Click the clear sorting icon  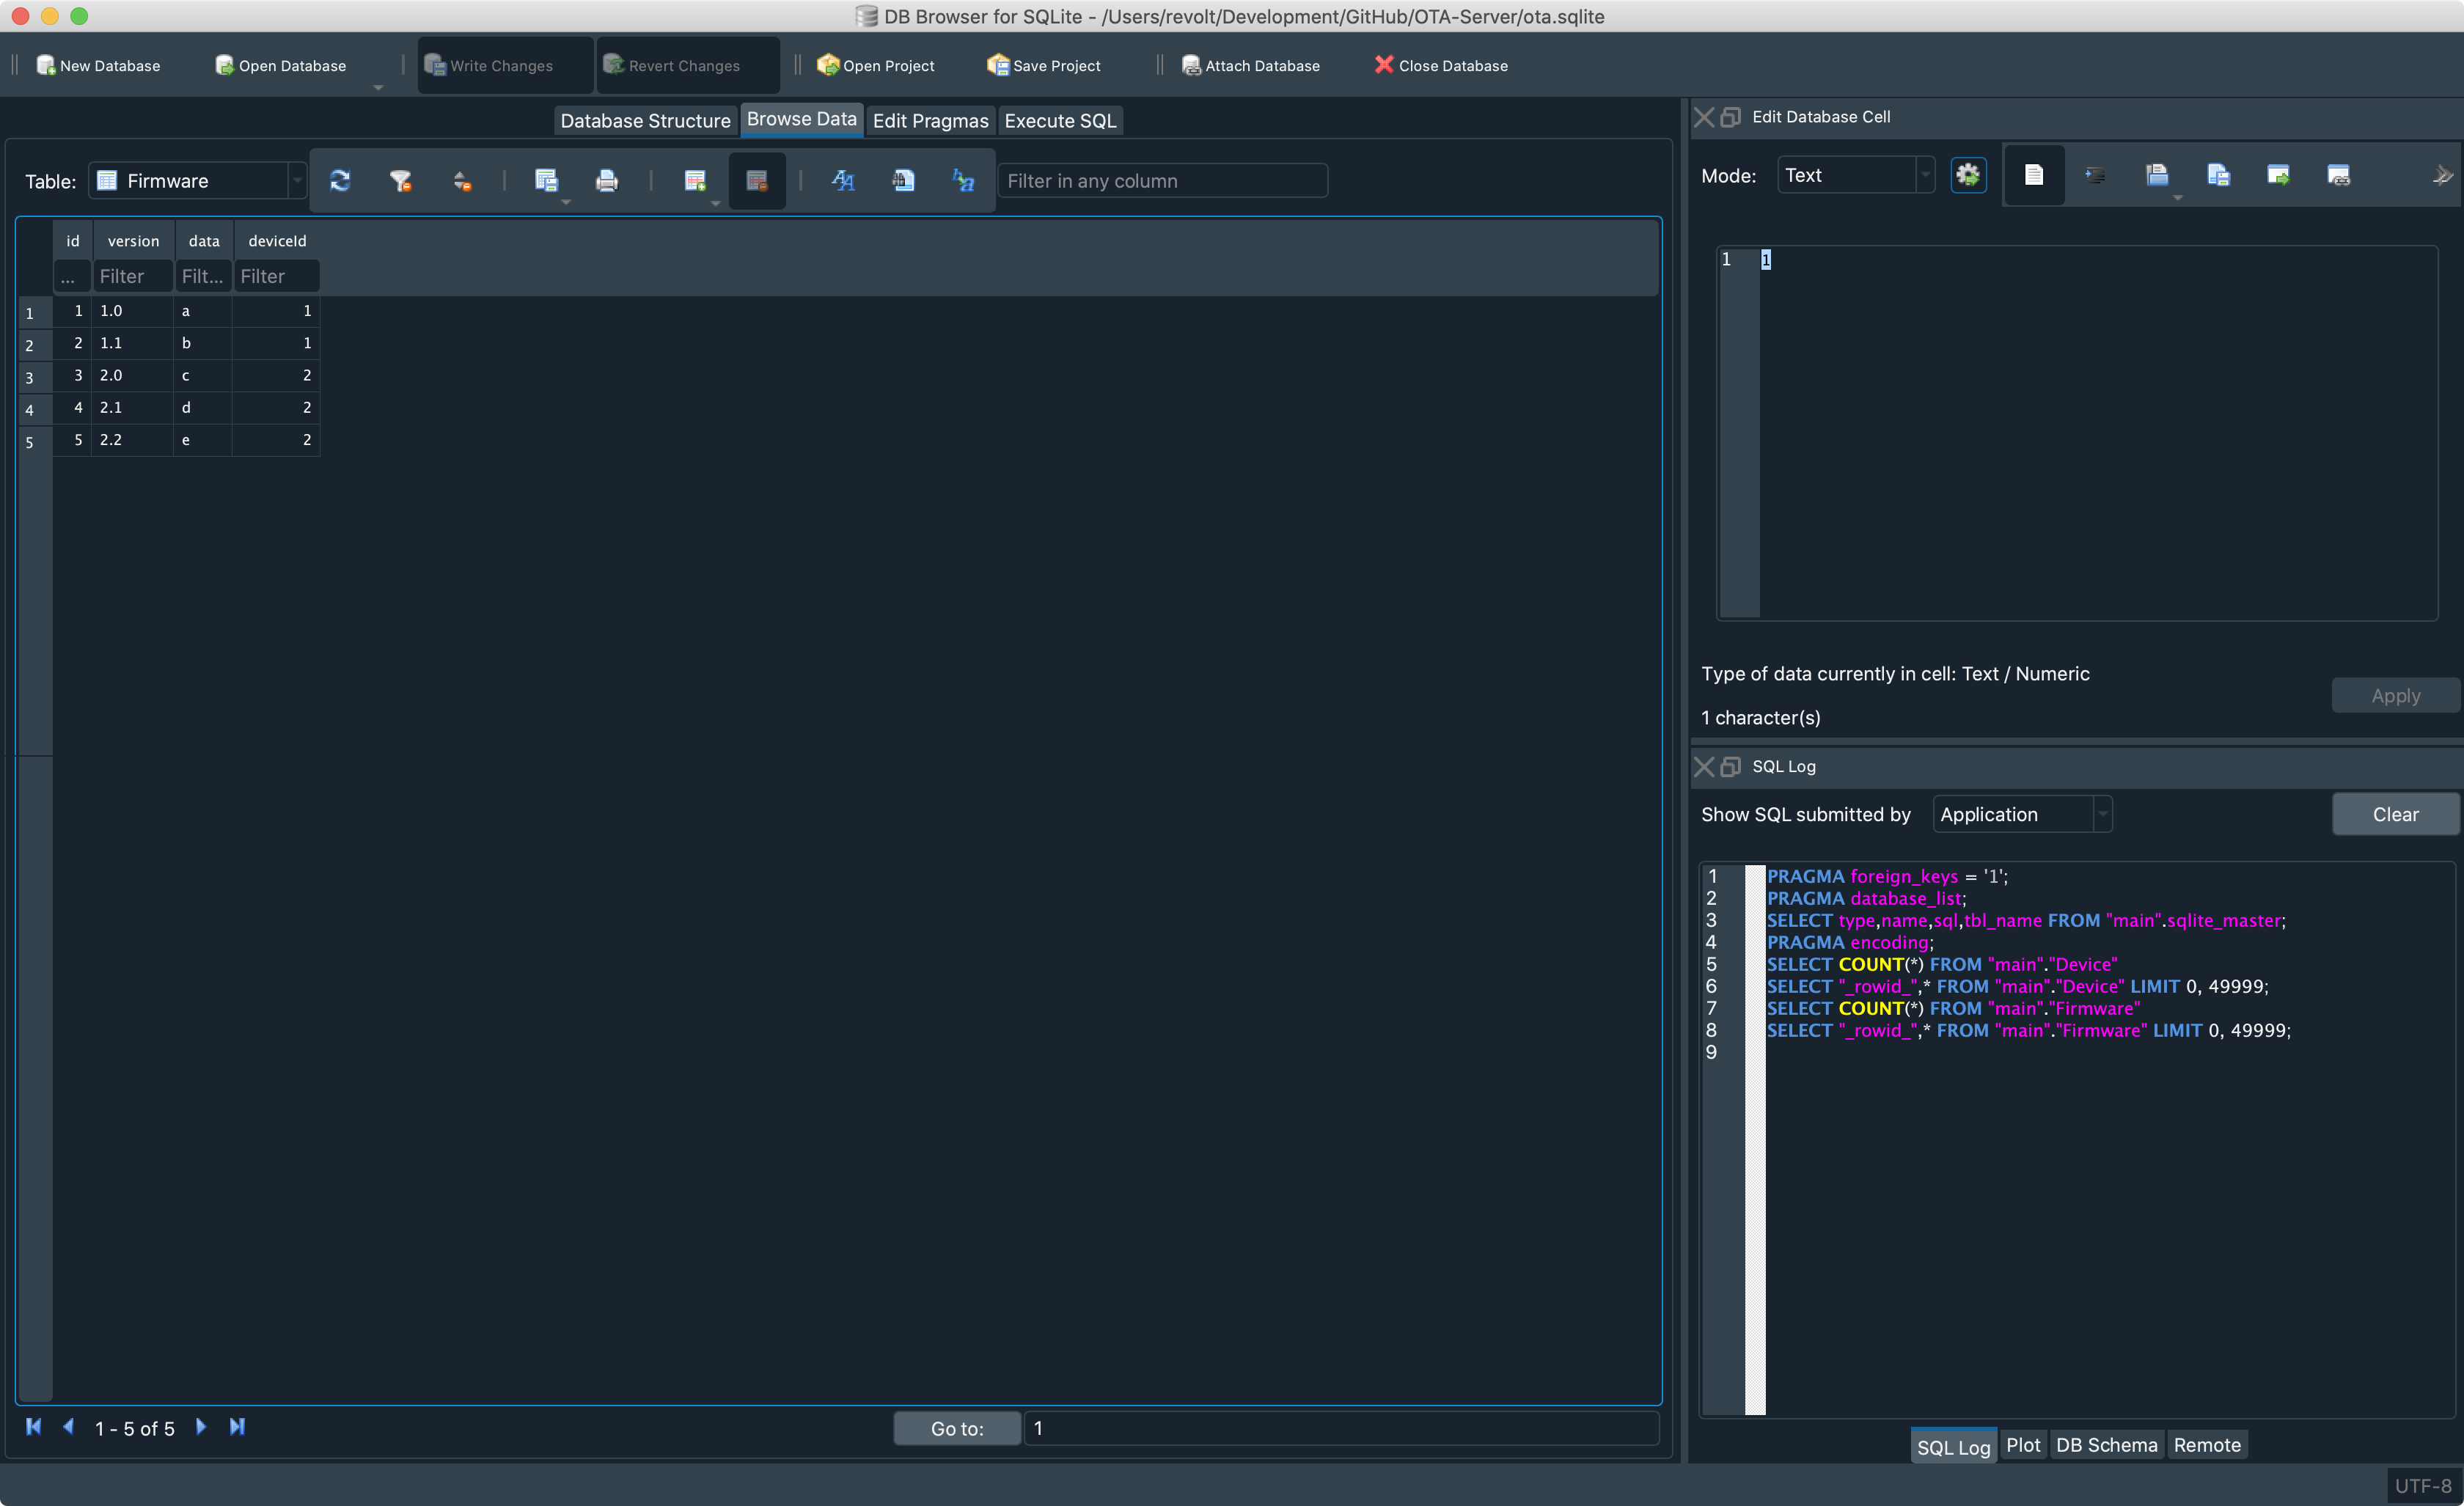coord(461,181)
